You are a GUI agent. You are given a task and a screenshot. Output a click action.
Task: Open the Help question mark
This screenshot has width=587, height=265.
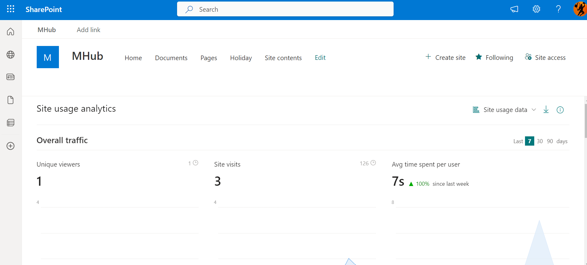coord(558,9)
